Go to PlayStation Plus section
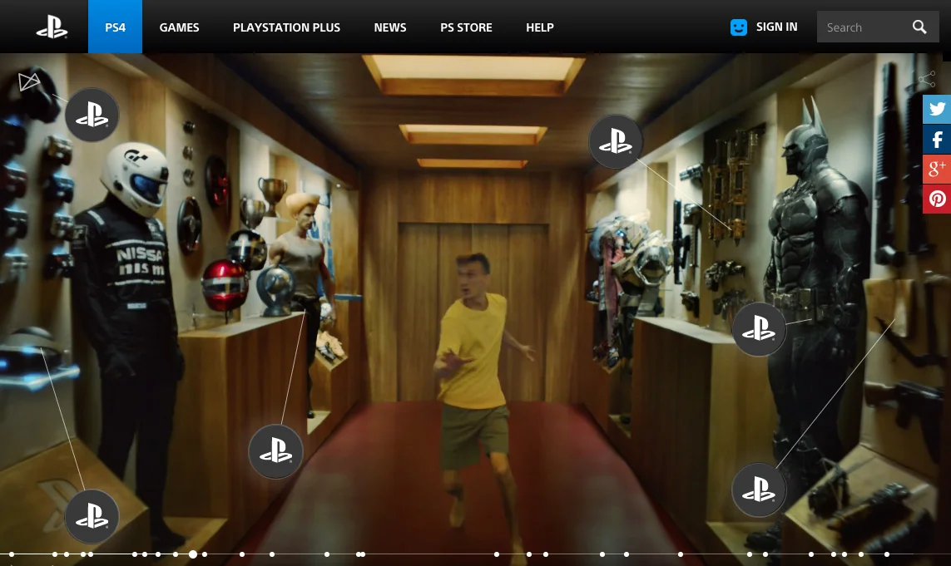Viewport: 951px width, 566px height. point(286,27)
